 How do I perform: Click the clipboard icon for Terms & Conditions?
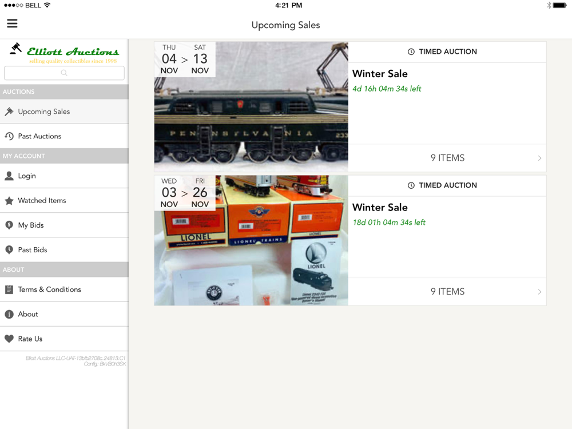click(9, 289)
